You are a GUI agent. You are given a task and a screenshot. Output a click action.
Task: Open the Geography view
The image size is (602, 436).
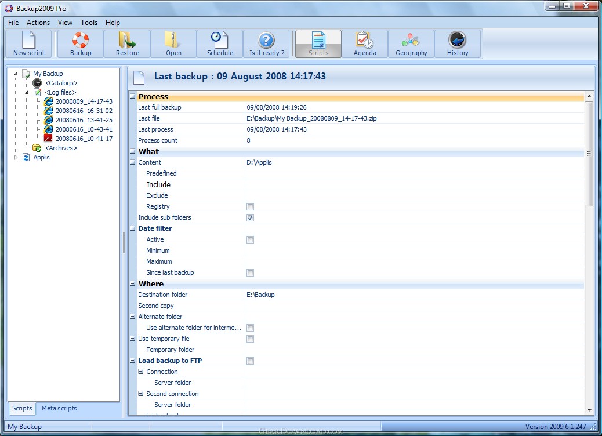coord(411,43)
